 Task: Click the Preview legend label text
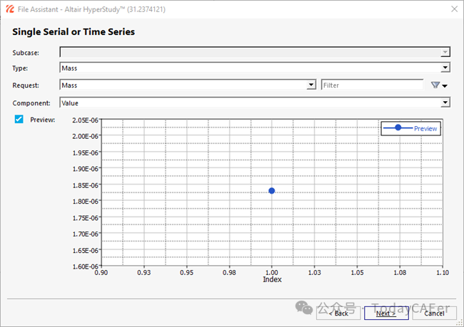pyautogui.click(x=425, y=129)
